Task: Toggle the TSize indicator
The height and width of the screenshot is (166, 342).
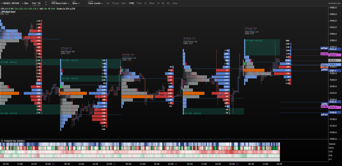Action: (139, 3)
